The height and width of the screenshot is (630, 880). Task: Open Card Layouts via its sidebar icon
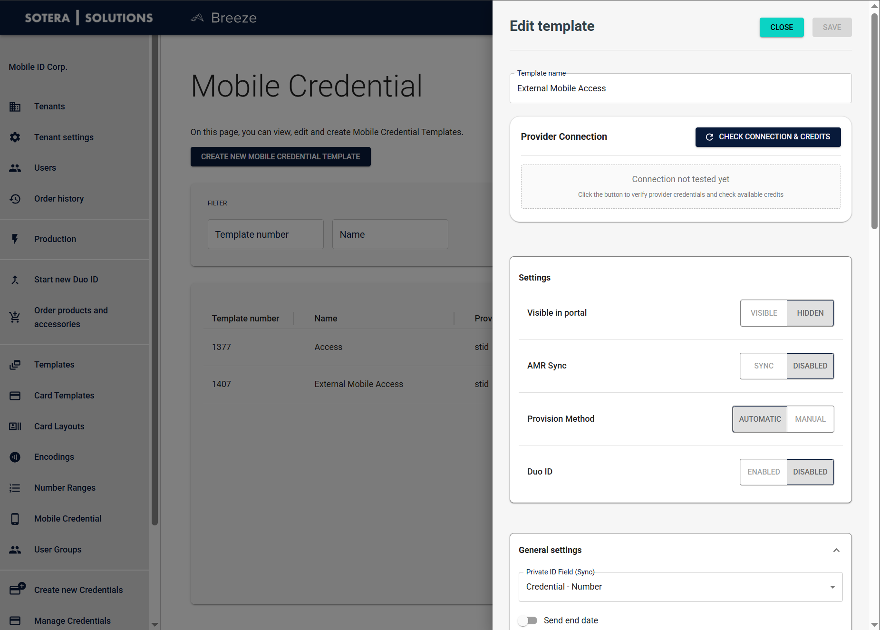pyautogui.click(x=15, y=426)
